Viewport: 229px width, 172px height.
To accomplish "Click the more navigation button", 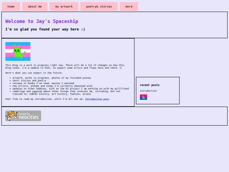I will (129, 6).
